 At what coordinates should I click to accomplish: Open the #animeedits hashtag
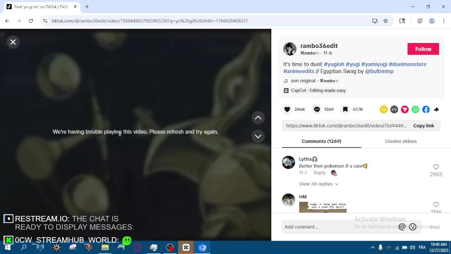tap(299, 71)
